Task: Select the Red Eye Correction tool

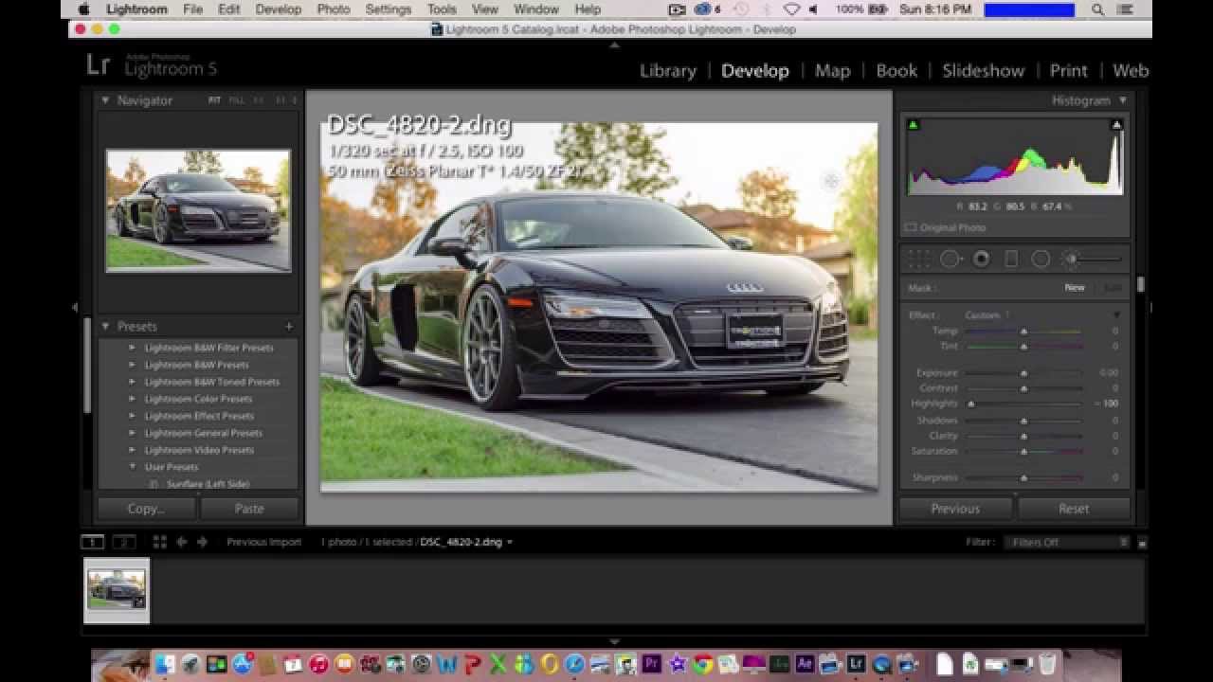Action: click(981, 259)
